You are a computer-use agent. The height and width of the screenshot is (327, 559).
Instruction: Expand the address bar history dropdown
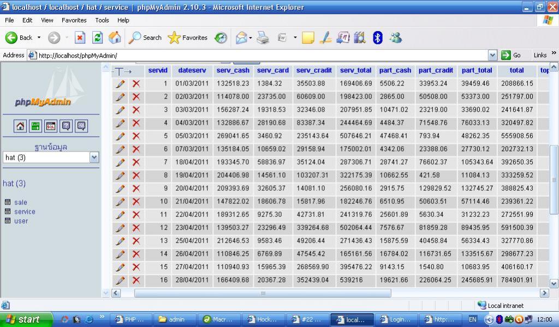[492, 55]
